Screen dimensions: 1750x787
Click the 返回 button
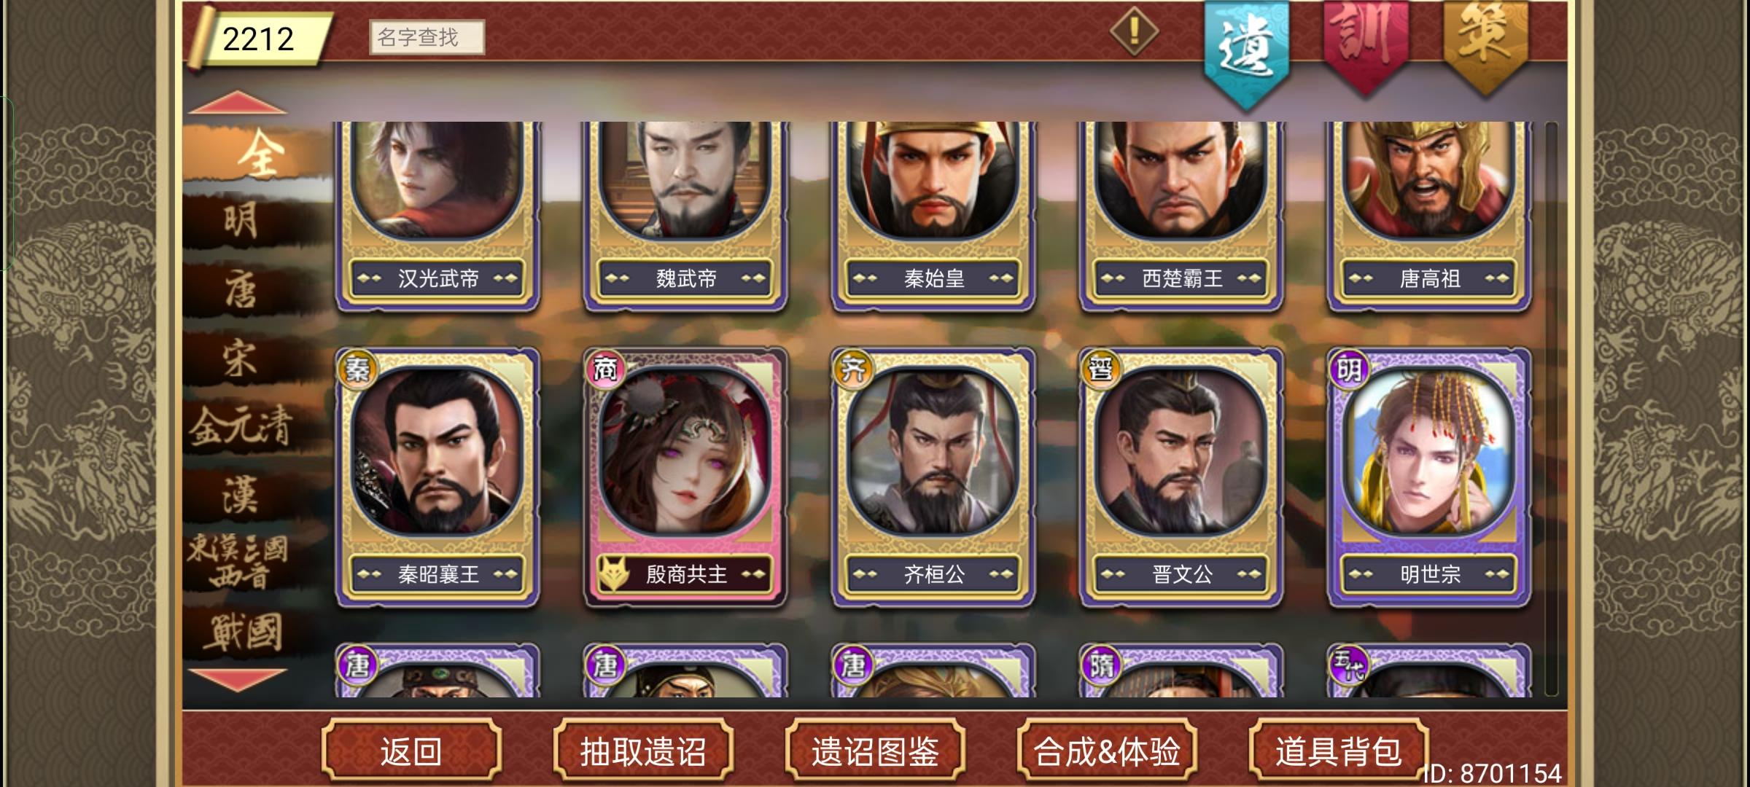point(411,751)
